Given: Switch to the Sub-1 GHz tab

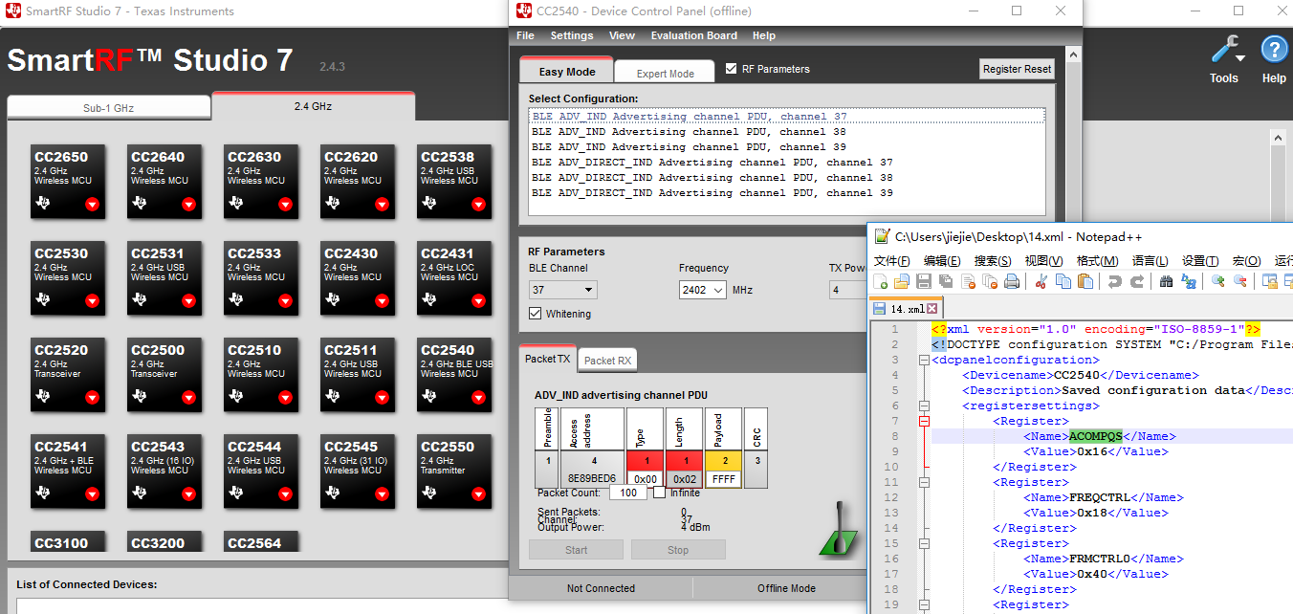Looking at the screenshot, I should [108, 108].
